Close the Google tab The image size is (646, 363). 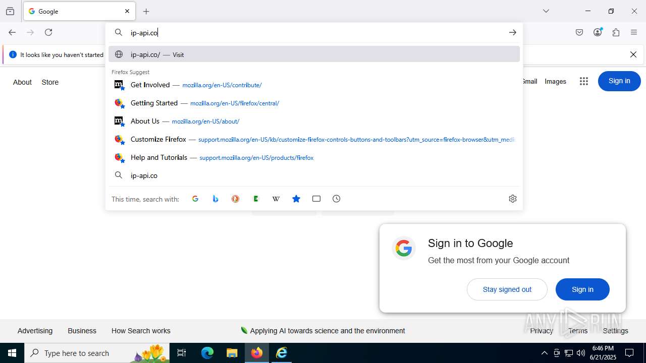pos(127,11)
